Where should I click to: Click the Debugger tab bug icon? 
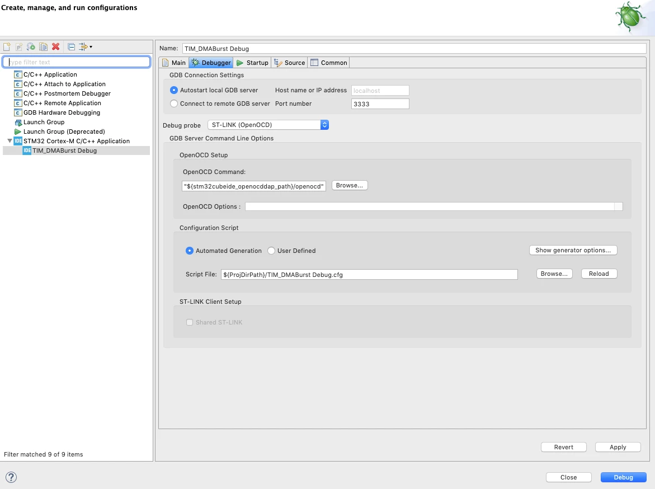click(195, 63)
